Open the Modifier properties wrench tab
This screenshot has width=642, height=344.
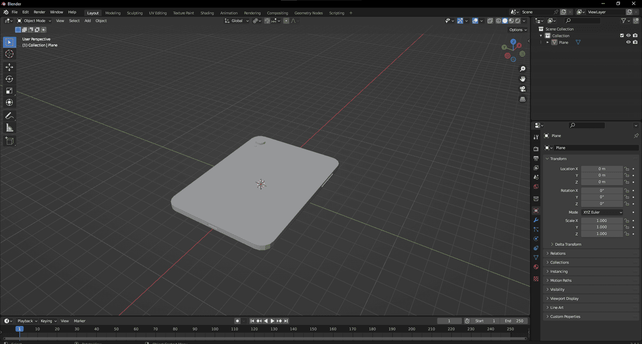pos(536,220)
